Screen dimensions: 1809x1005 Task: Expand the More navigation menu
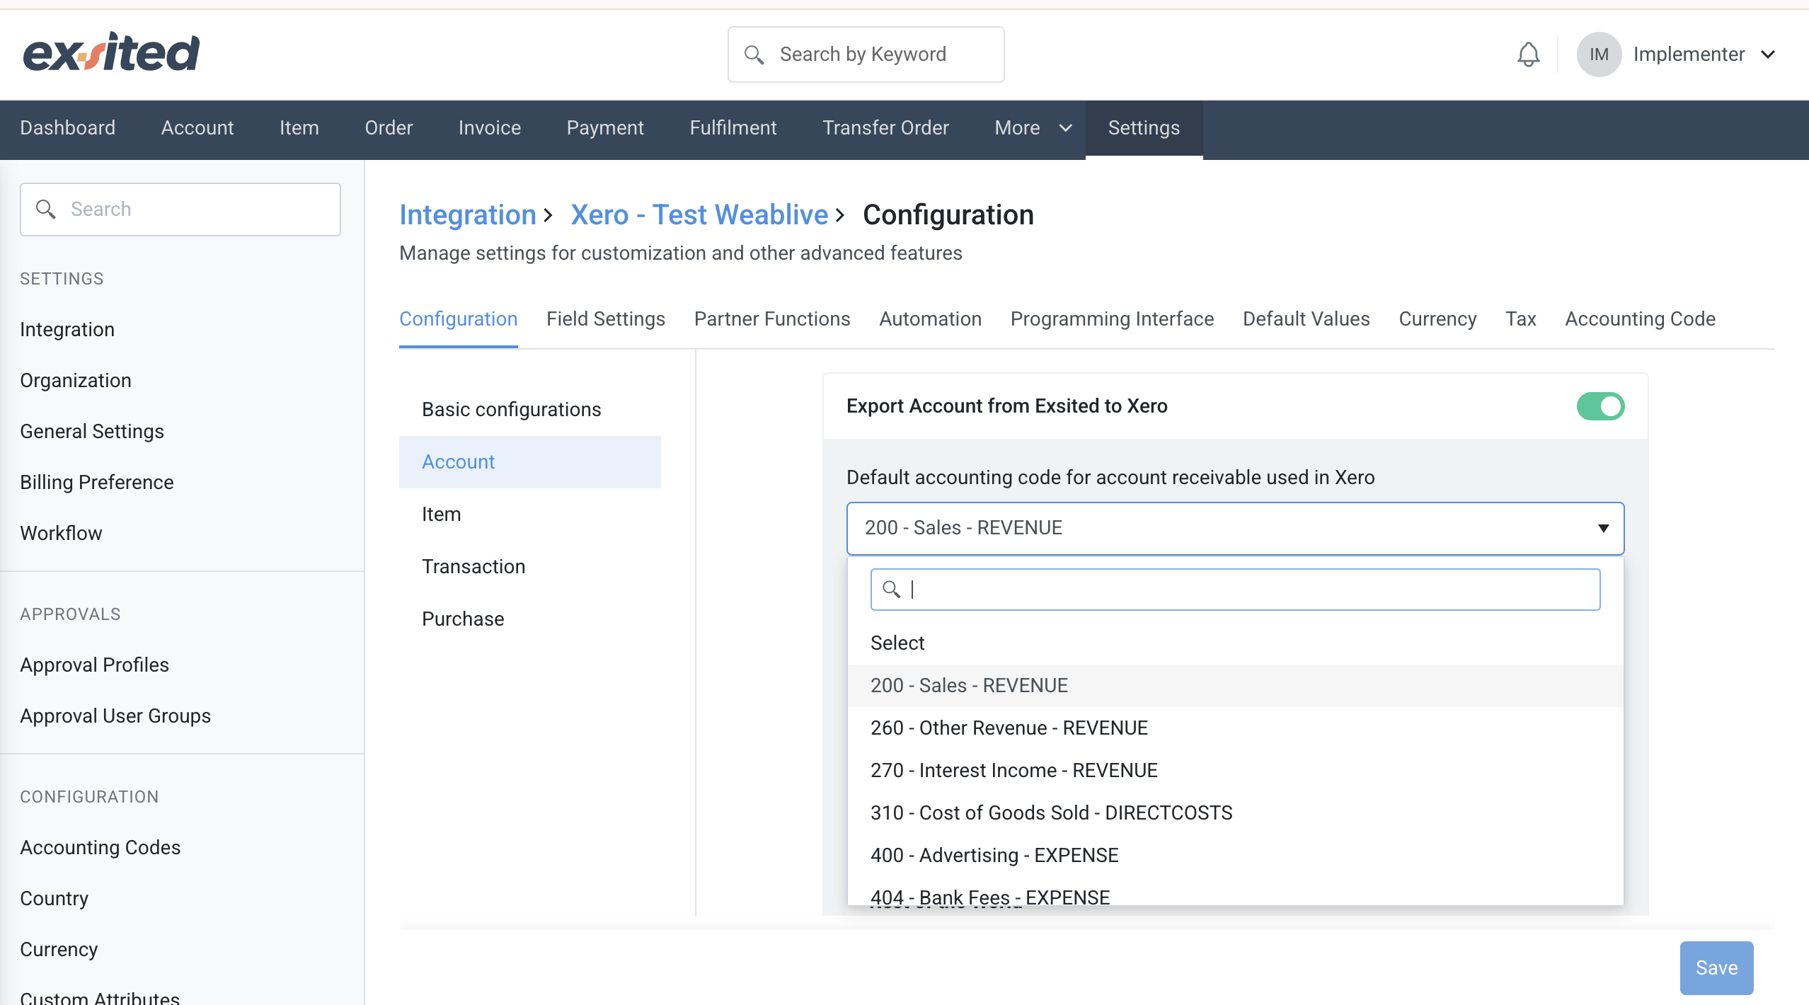tap(1033, 127)
